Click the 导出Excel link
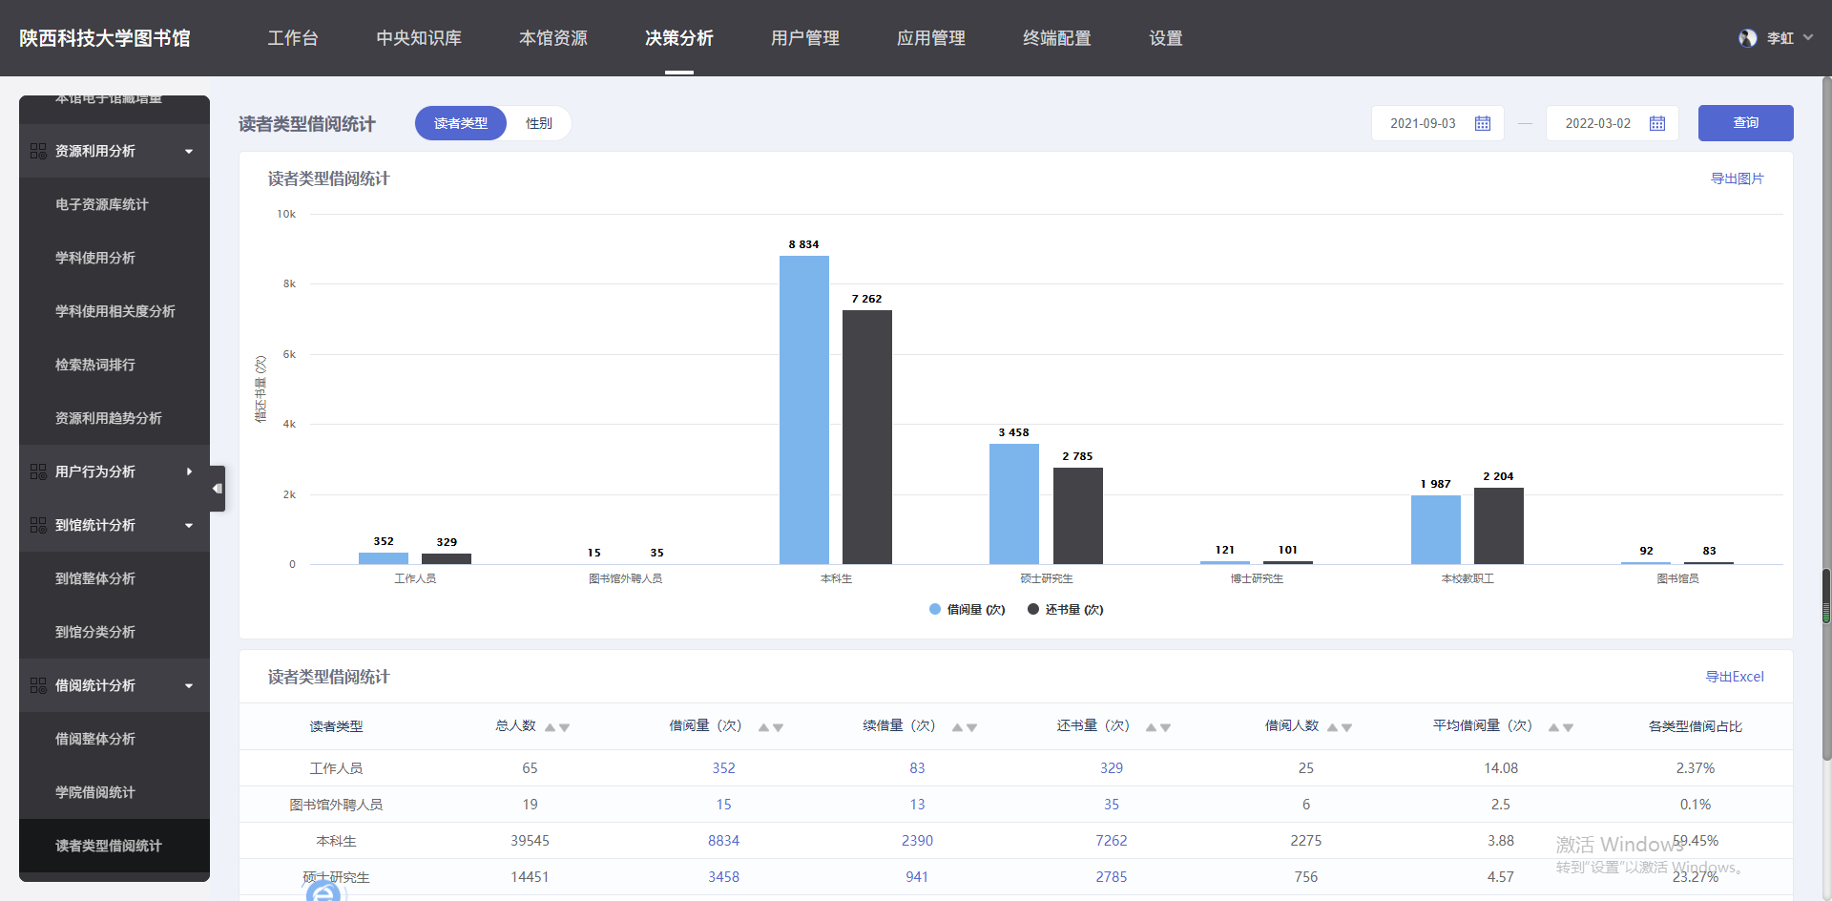Image resolution: width=1832 pixels, height=901 pixels. [1734, 677]
